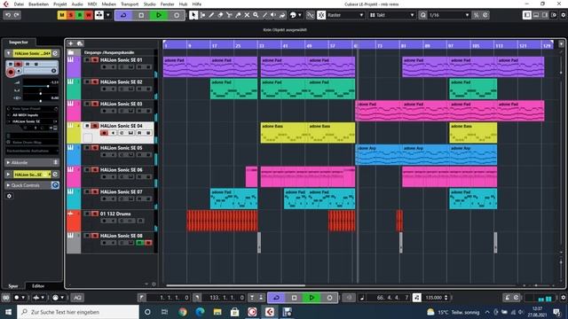Click Record in the bottom transport bar
Viewport: 568px width, 319px height.
[x=329, y=298]
